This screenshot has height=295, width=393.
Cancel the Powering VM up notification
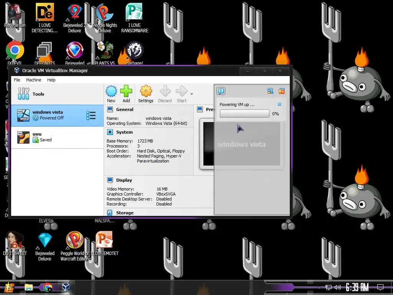pos(279,104)
